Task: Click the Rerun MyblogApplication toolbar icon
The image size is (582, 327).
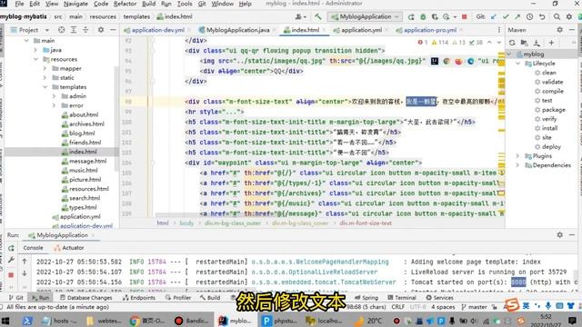Action: point(411,16)
